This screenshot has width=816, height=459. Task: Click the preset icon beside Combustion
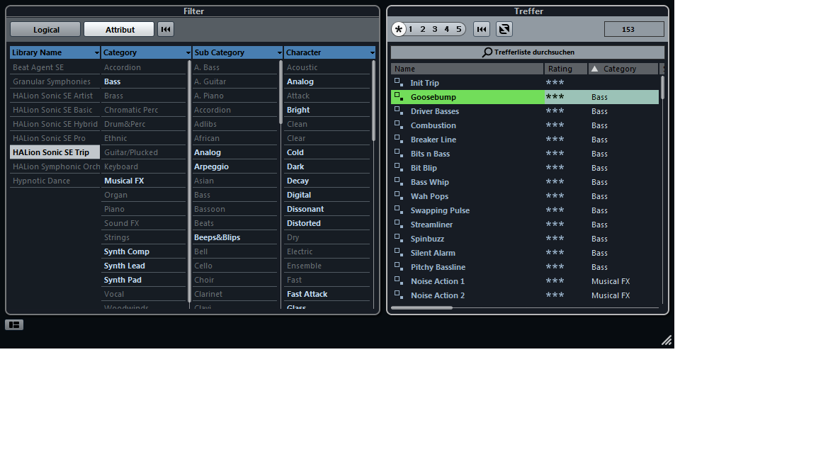[399, 125]
